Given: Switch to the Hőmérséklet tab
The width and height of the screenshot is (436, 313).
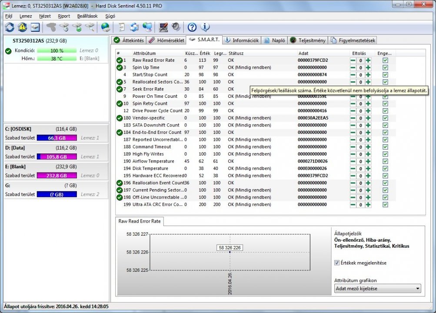Looking at the screenshot, I should coord(166,40).
